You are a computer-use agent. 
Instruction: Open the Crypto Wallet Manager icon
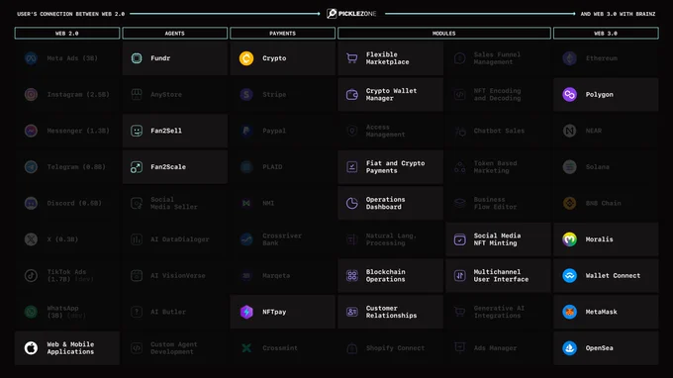pyautogui.click(x=352, y=94)
